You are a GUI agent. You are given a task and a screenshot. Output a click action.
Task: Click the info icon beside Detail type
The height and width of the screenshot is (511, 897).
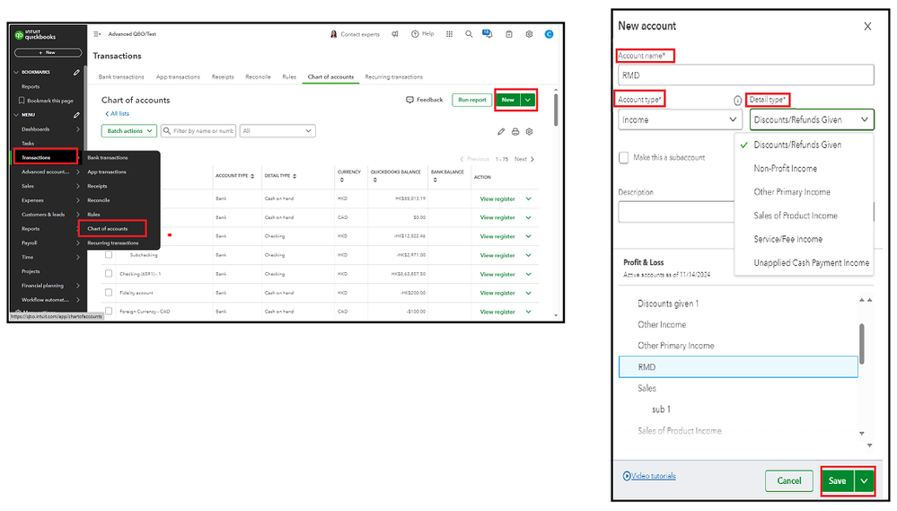(737, 101)
